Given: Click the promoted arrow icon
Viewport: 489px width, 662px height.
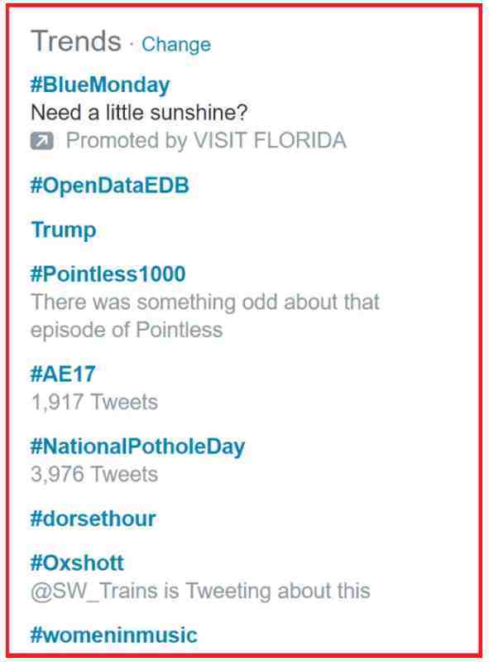Looking at the screenshot, I should [x=41, y=141].
